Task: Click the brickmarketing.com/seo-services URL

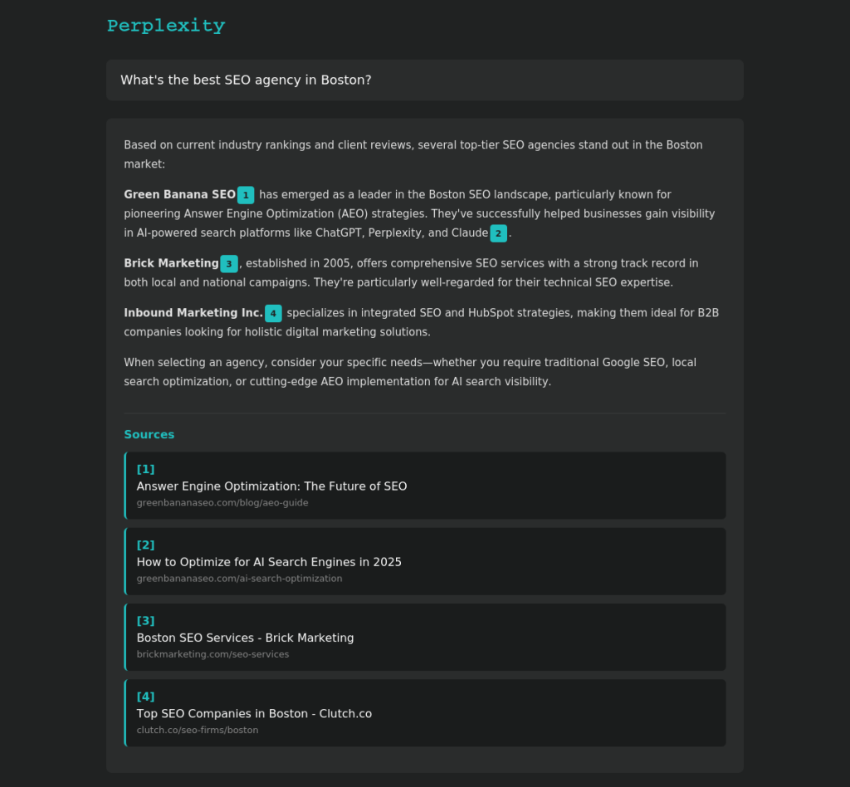Action: click(212, 654)
